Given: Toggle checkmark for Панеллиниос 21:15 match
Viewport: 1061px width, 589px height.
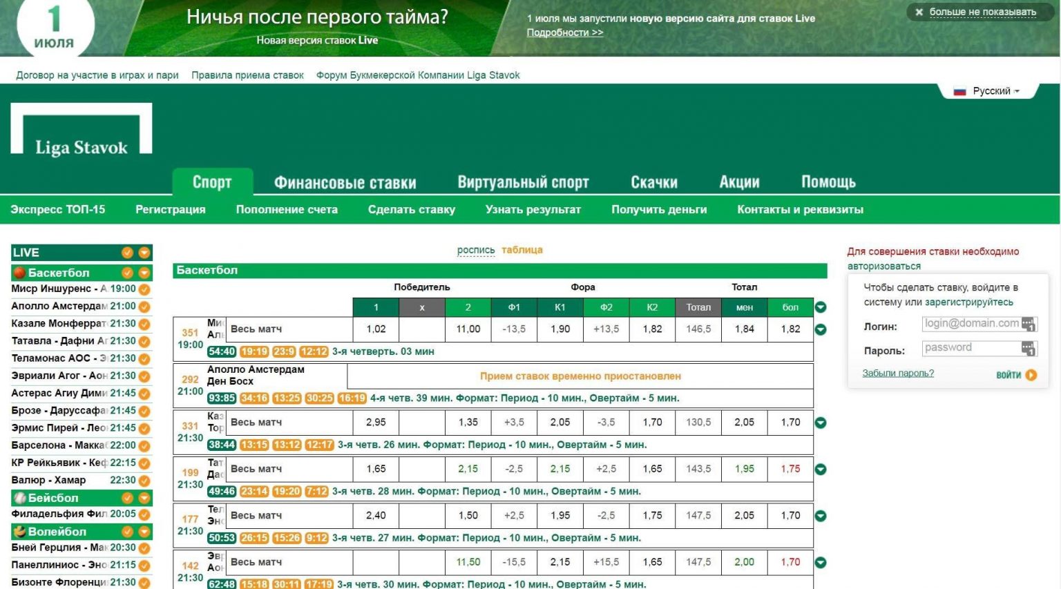Looking at the screenshot, I should (x=144, y=566).
